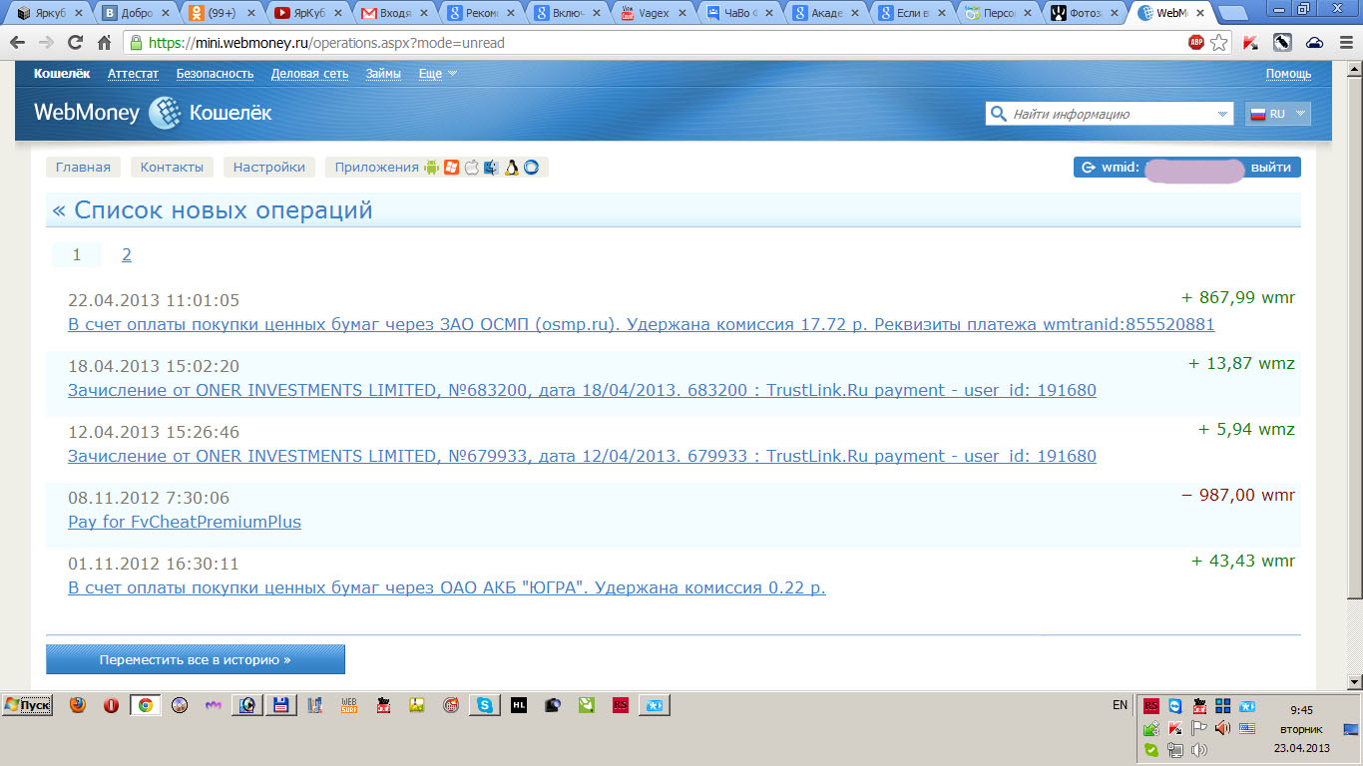This screenshot has width=1363, height=766.
Task: Click the Linux penguin app icon
Action: tap(512, 168)
